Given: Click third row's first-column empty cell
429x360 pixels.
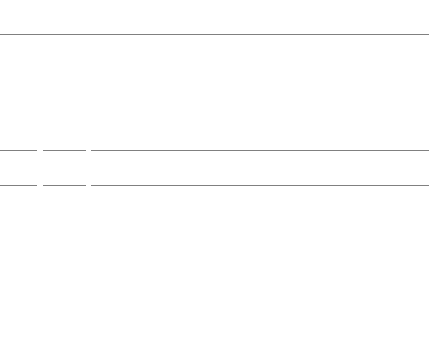Looking at the screenshot, I should click(18, 168).
